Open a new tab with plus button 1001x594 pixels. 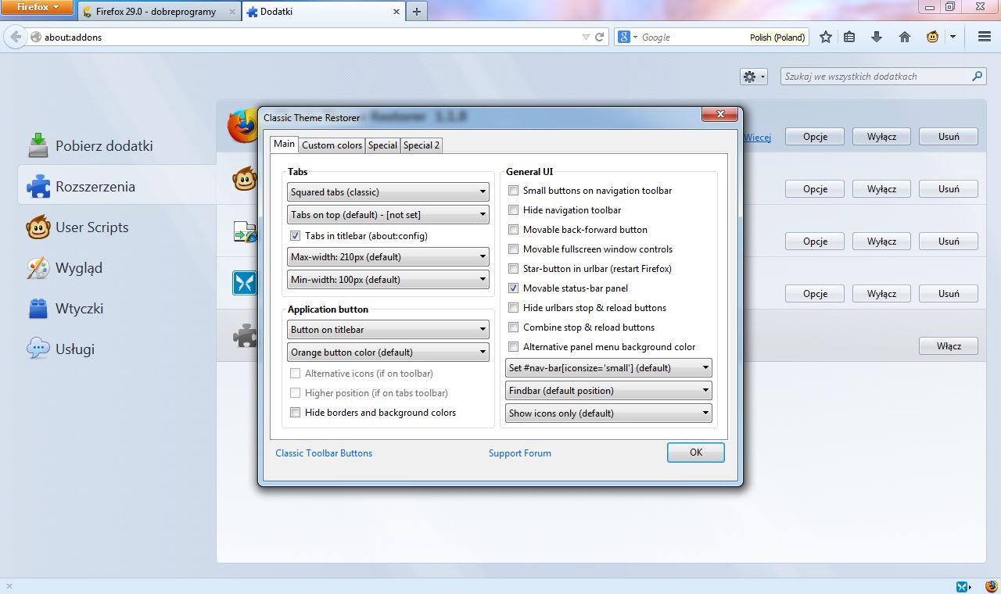click(x=417, y=12)
